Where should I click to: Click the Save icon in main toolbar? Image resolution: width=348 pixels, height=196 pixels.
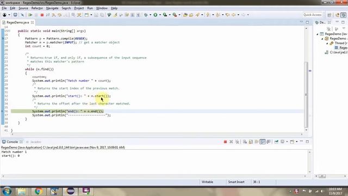pyautogui.click(x=96, y=15)
